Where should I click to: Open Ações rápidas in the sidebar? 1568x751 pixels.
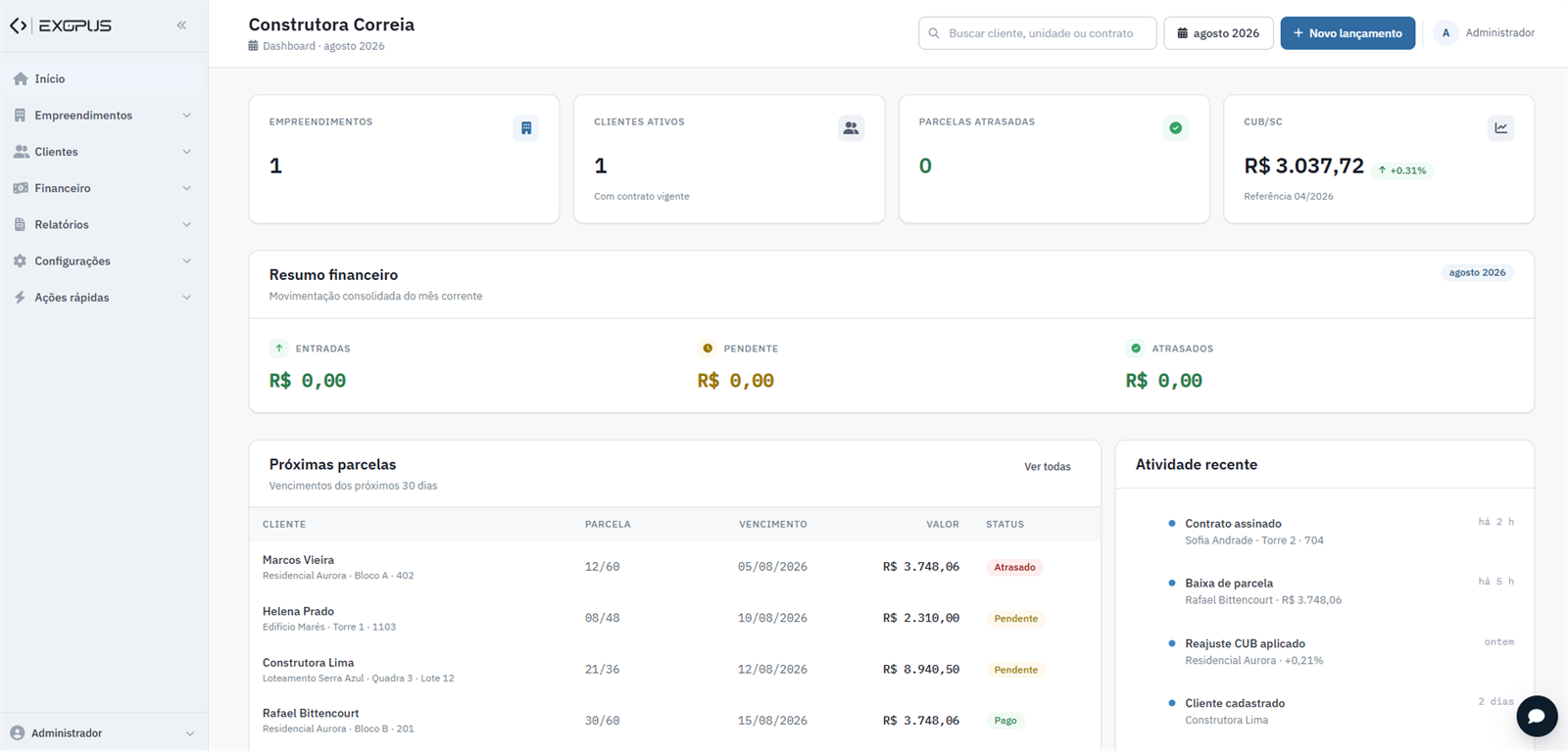pyautogui.click(x=103, y=298)
